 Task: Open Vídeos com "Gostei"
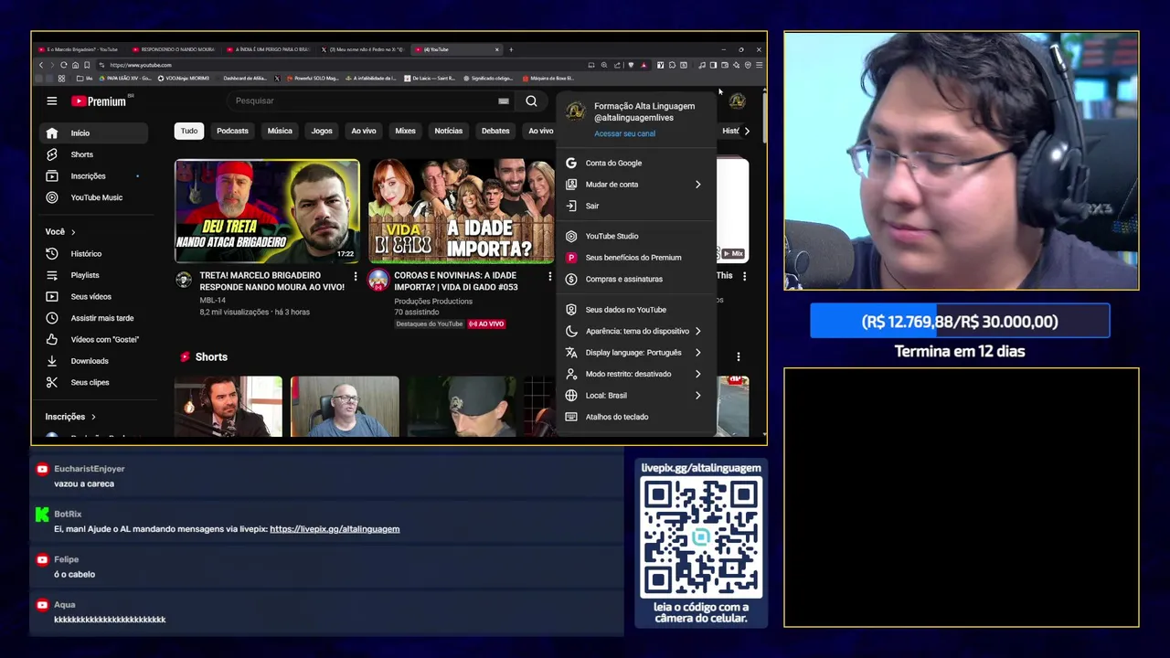[93, 340]
